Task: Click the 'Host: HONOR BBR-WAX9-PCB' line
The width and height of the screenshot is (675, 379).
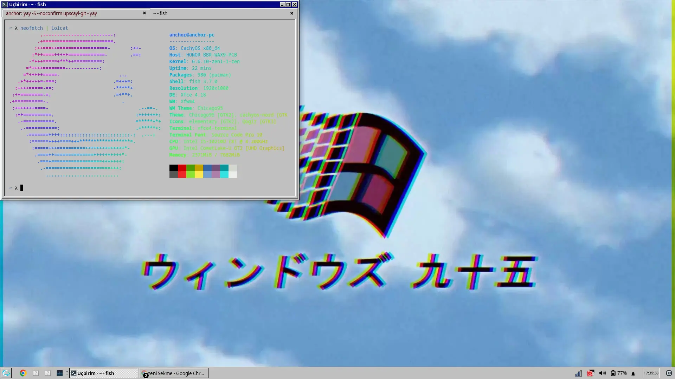Action: click(203, 55)
